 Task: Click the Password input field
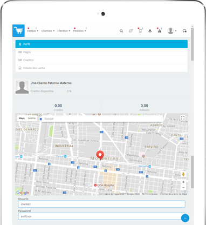coord(101,216)
